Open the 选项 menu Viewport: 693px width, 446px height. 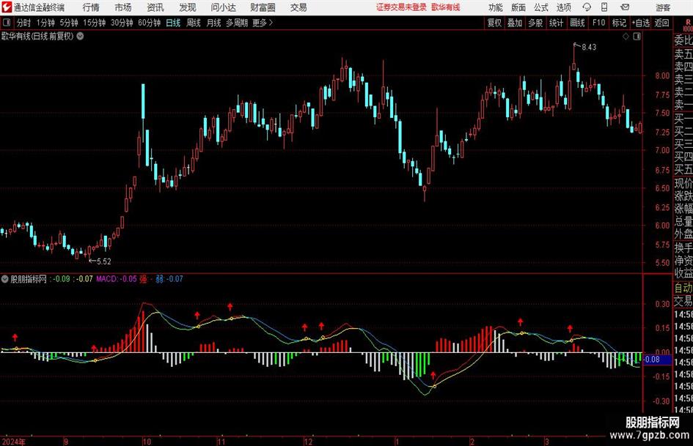563,7
